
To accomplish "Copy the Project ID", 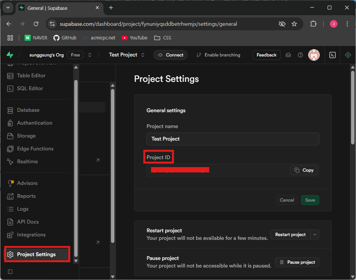I will pyautogui.click(x=304, y=170).
